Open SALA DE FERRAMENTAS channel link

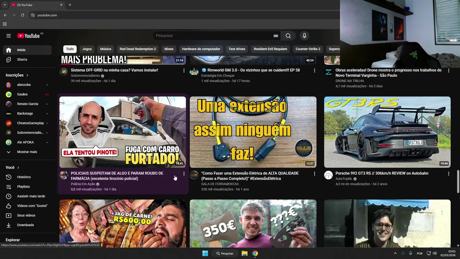pos(220,184)
